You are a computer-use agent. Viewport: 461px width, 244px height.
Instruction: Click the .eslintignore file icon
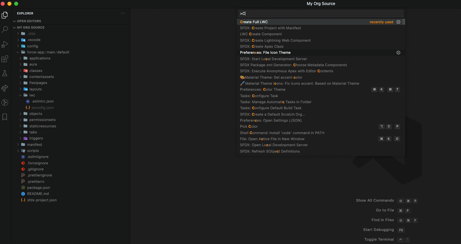pos(23,157)
